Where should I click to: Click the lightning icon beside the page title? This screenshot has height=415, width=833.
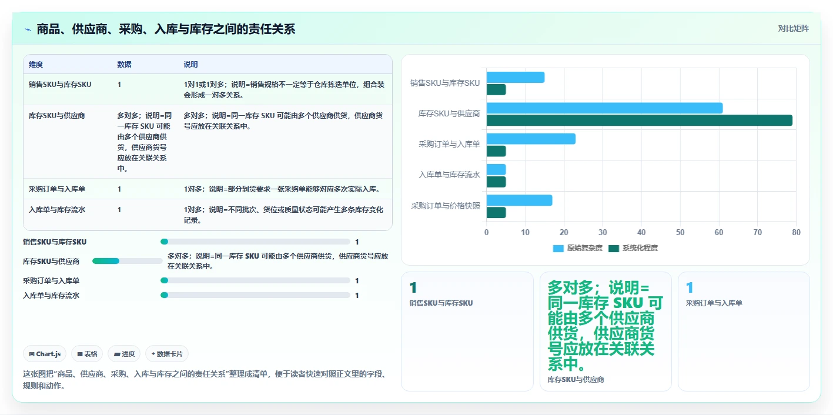28,29
